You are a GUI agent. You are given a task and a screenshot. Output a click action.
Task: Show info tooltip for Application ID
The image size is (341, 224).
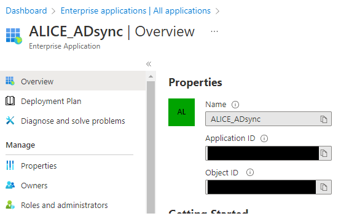tap(264, 138)
